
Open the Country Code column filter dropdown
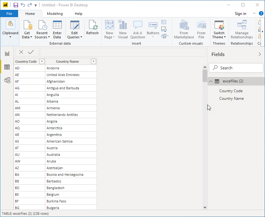tap(42, 61)
